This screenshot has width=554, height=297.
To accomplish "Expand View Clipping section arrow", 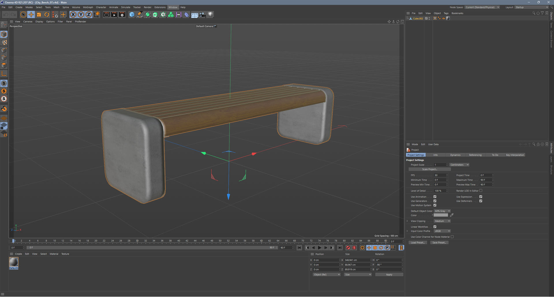I will tap(407, 221).
